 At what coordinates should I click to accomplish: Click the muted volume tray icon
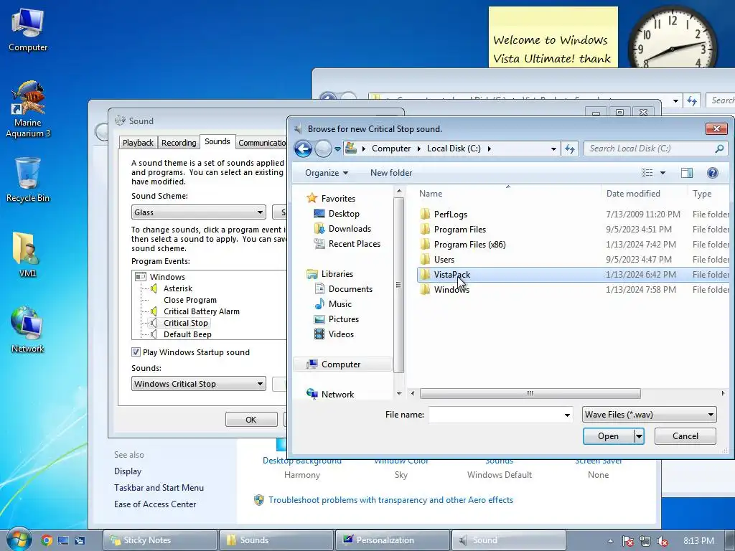663,541
